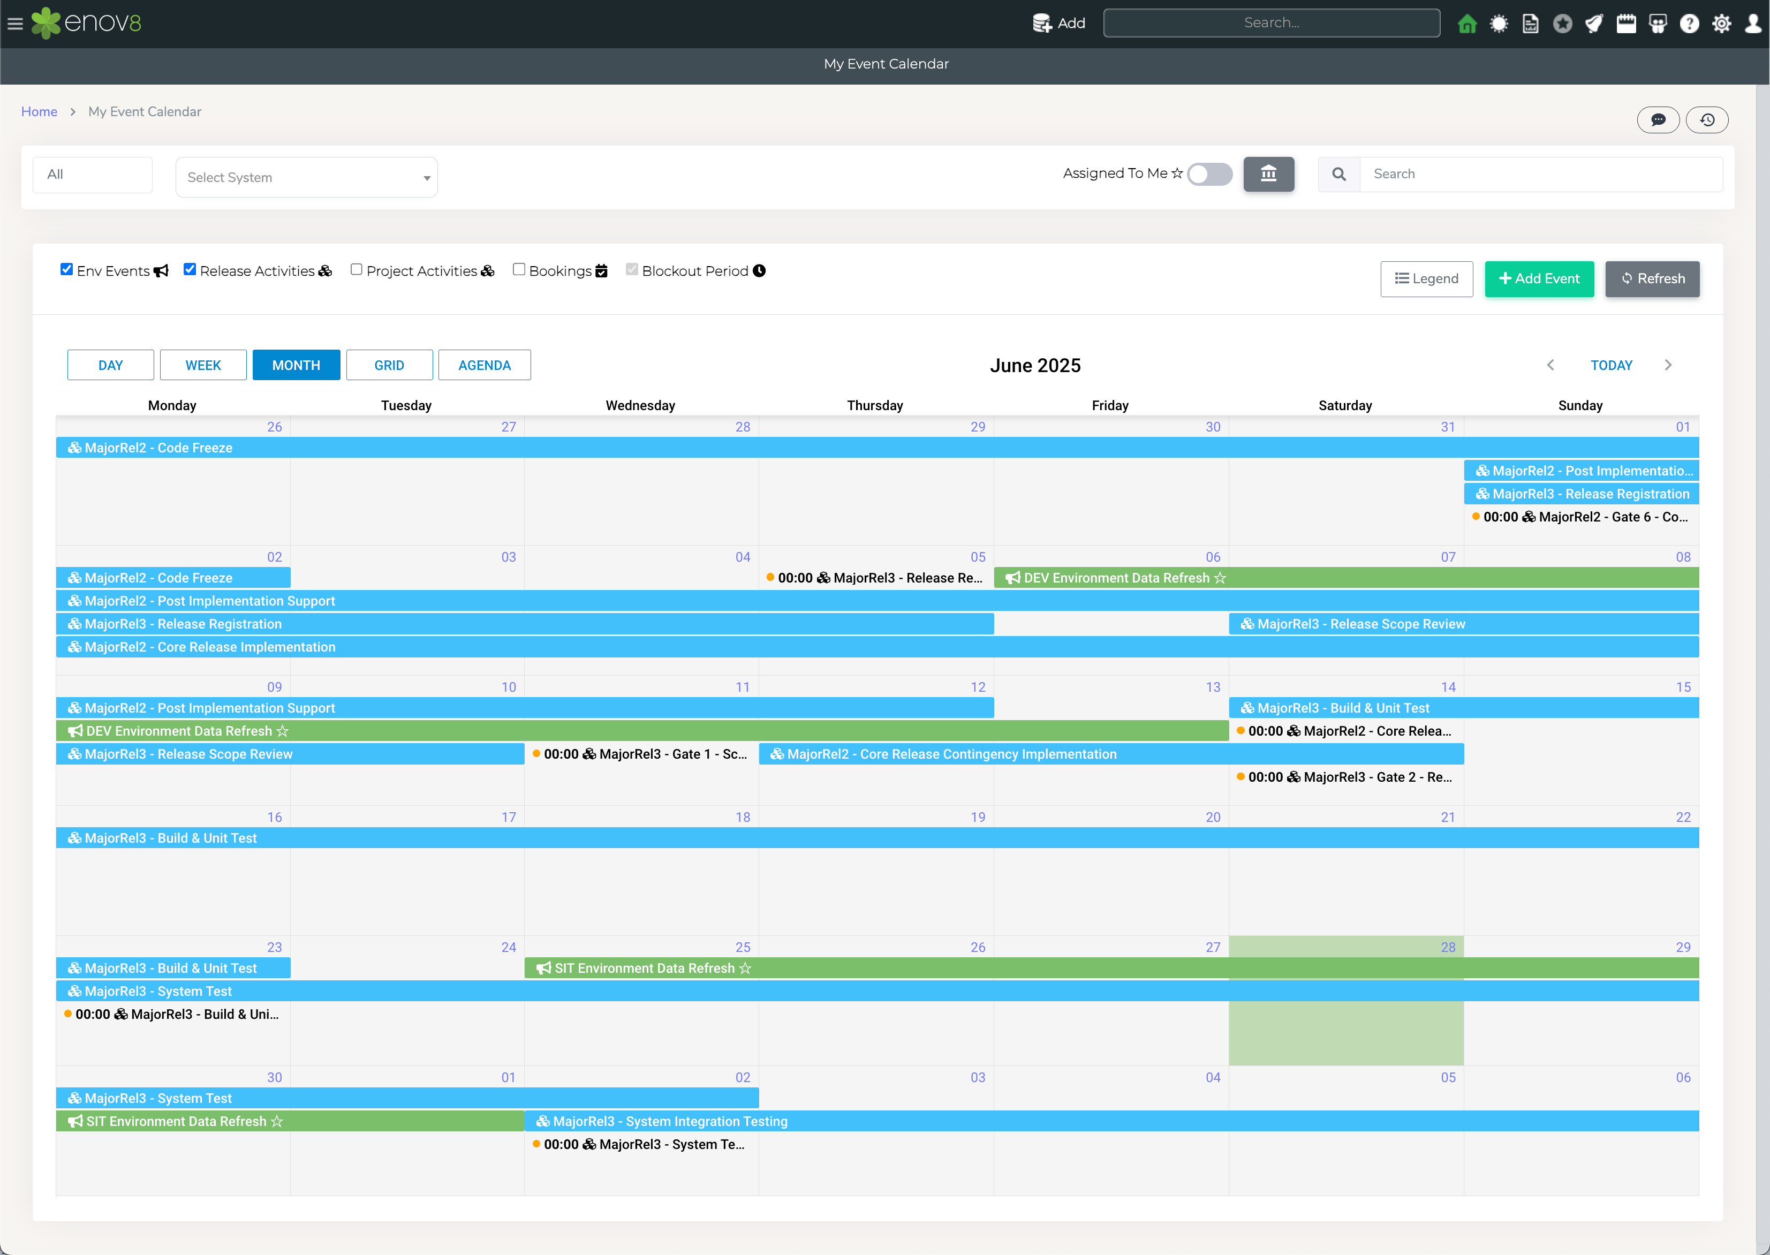Click the Refresh button

point(1652,279)
